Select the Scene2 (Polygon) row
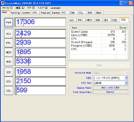This screenshot has width=134, height=122. coord(99,42)
